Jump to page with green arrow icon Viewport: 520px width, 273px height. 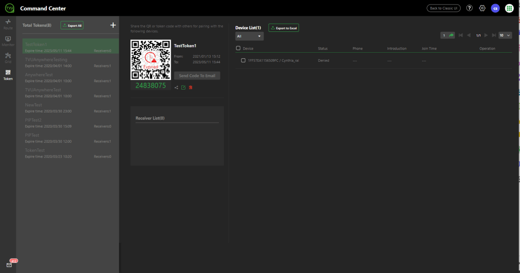click(x=451, y=35)
